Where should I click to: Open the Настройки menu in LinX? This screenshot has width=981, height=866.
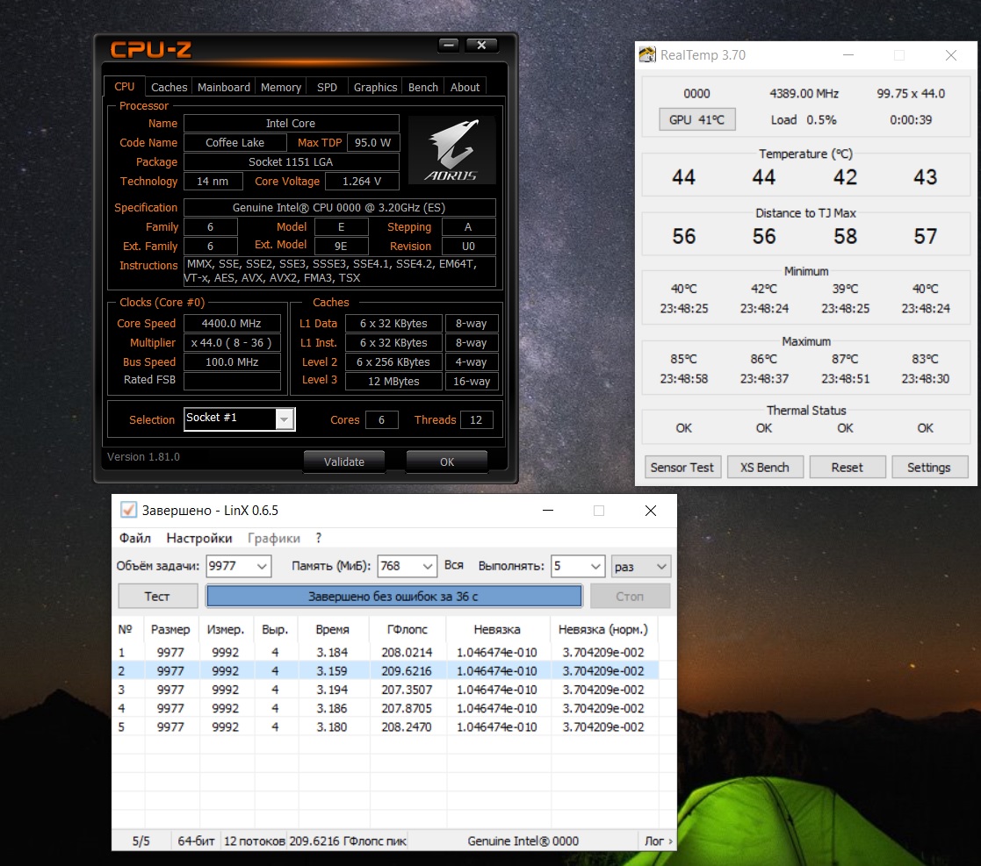[x=199, y=538]
